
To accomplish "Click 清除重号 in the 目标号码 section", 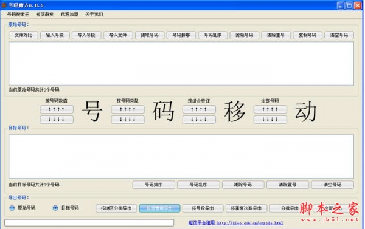I will coord(288,185).
